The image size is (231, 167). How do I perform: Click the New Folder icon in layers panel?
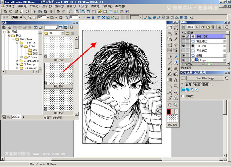(208, 27)
